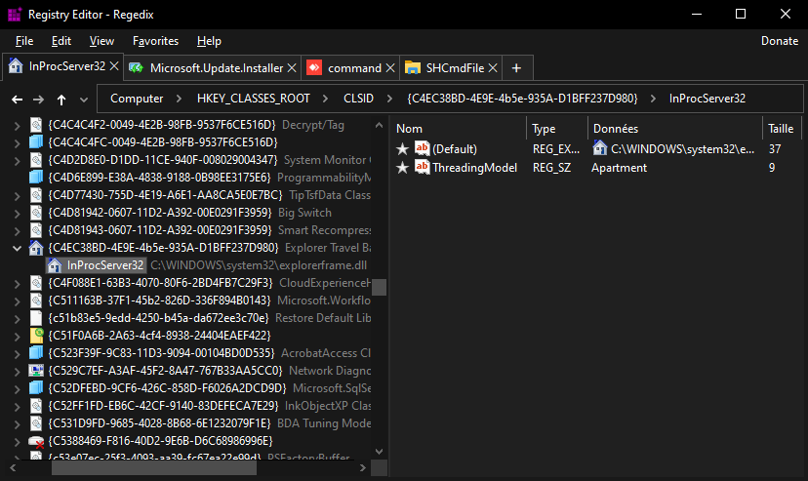Click the Microsoft.Update.Installer tab icon
This screenshot has width=808, height=481.
136,67
